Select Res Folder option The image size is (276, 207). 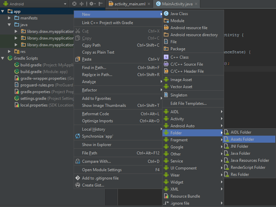(249, 174)
